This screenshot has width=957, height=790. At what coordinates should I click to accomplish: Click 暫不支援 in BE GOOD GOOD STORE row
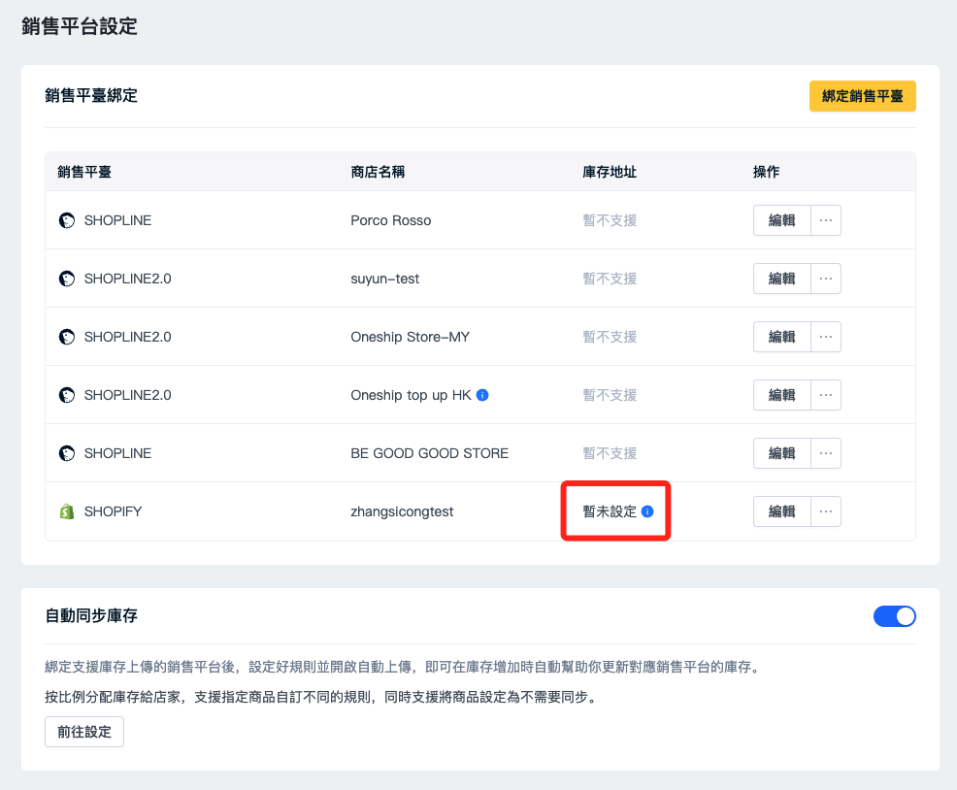click(x=610, y=453)
